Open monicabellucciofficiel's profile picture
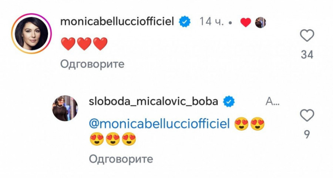Screen dimensions: 333x178 (31, 33)
